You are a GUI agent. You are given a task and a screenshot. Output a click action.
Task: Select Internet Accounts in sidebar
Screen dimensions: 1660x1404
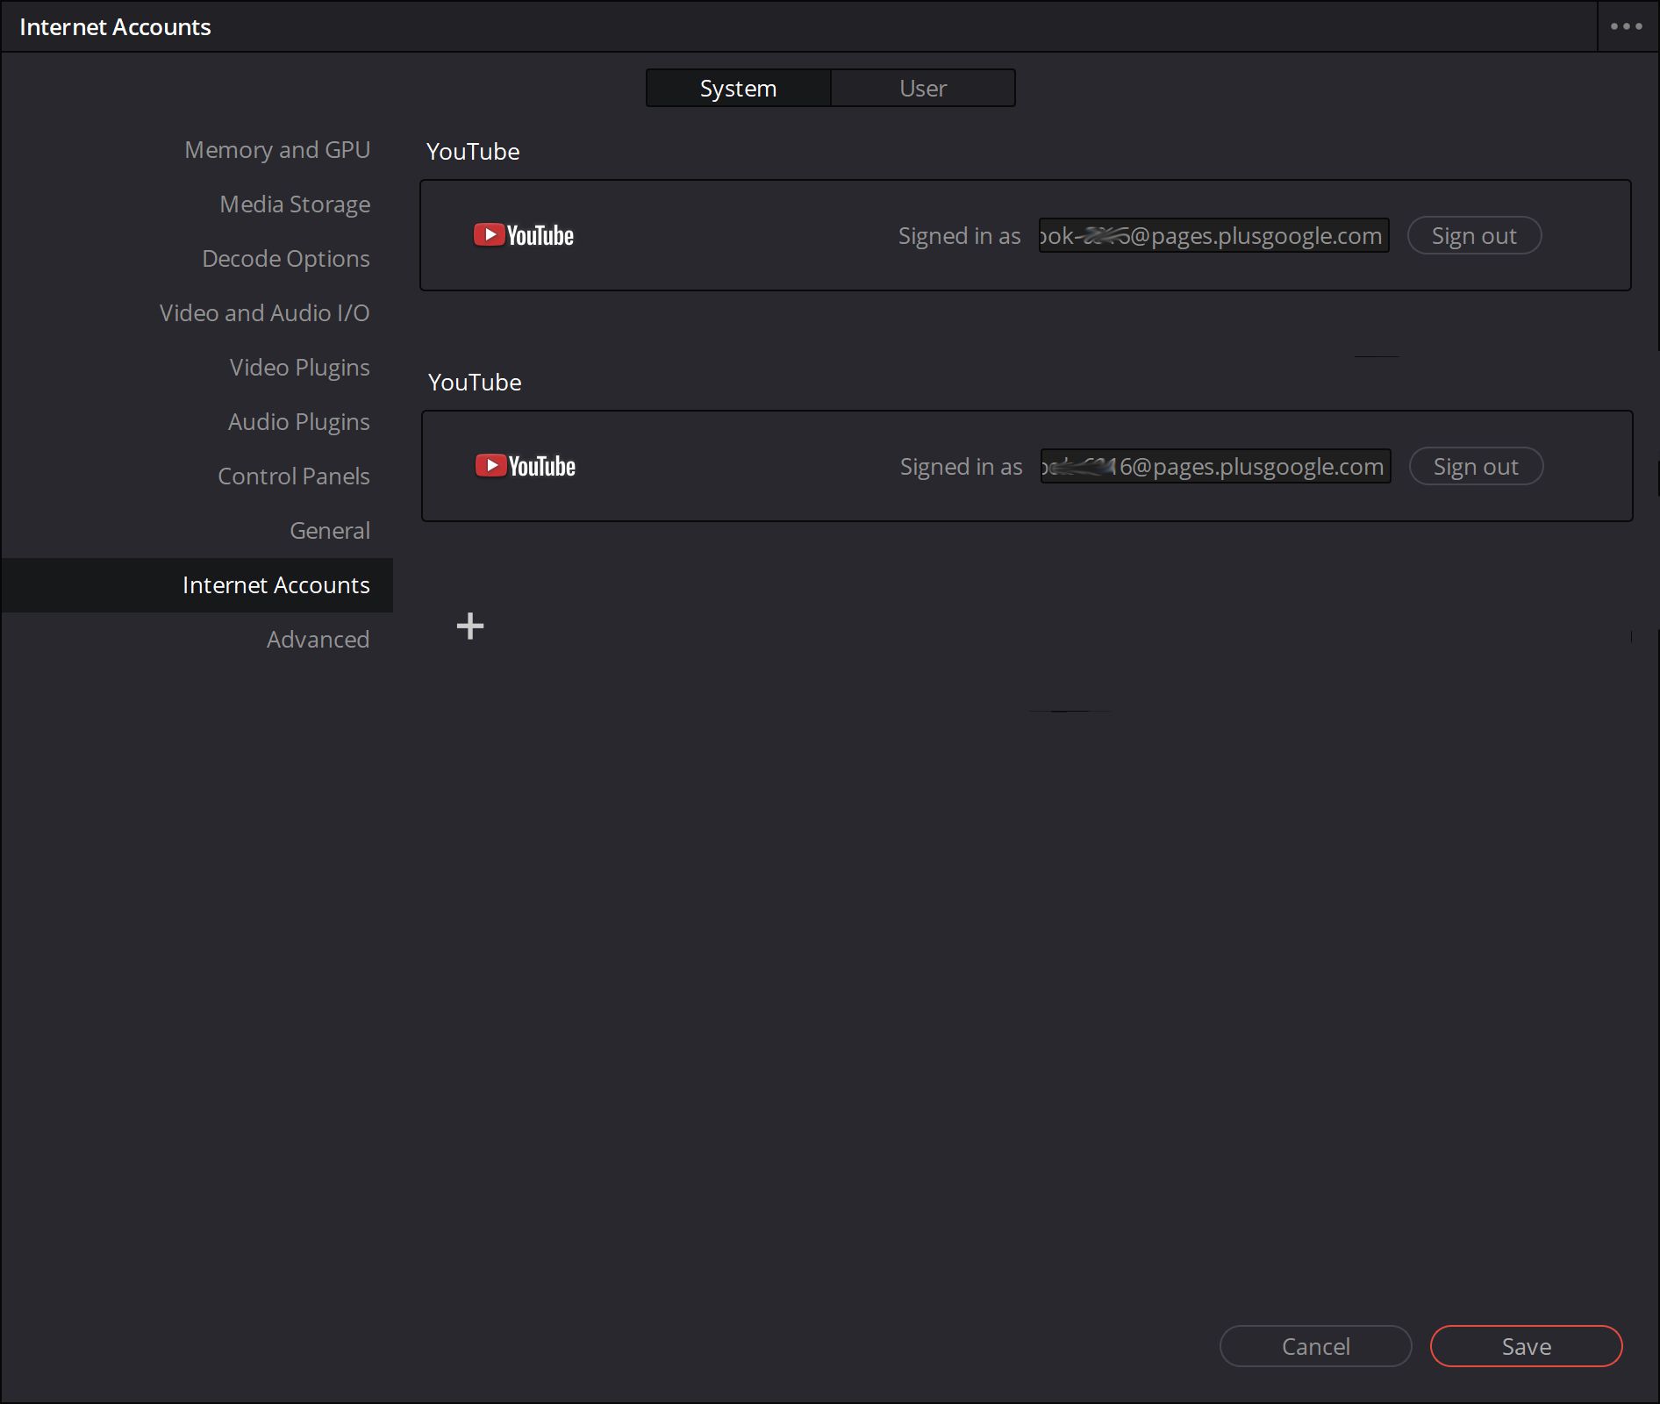[x=197, y=585]
